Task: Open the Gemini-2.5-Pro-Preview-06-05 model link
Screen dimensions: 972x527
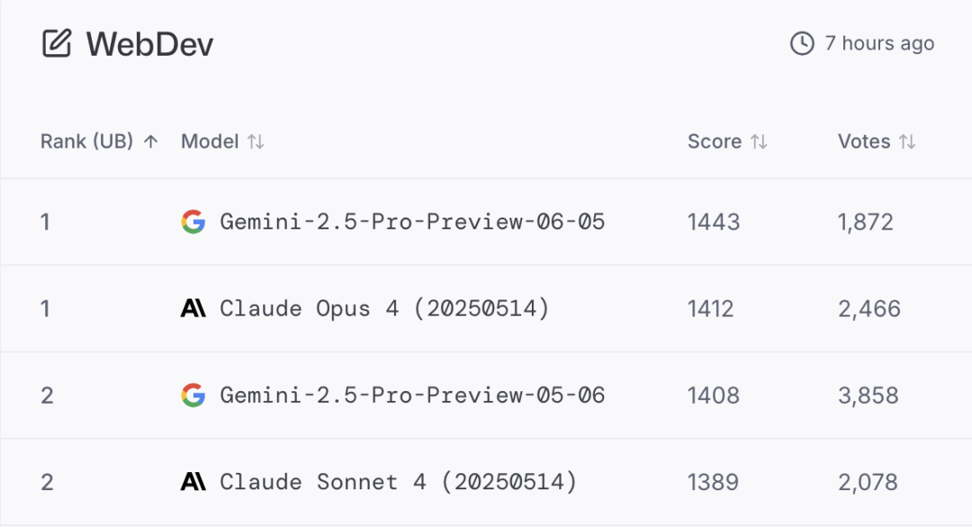Action: coord(412,222)
